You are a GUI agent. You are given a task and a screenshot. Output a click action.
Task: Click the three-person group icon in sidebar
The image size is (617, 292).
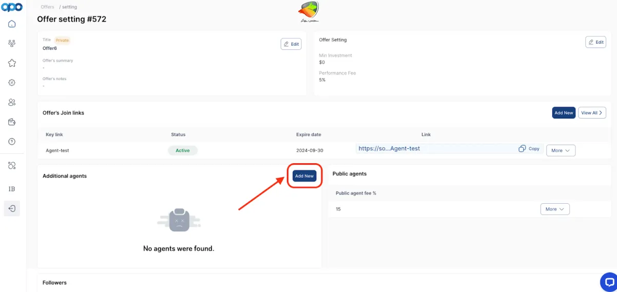(12, 44)
